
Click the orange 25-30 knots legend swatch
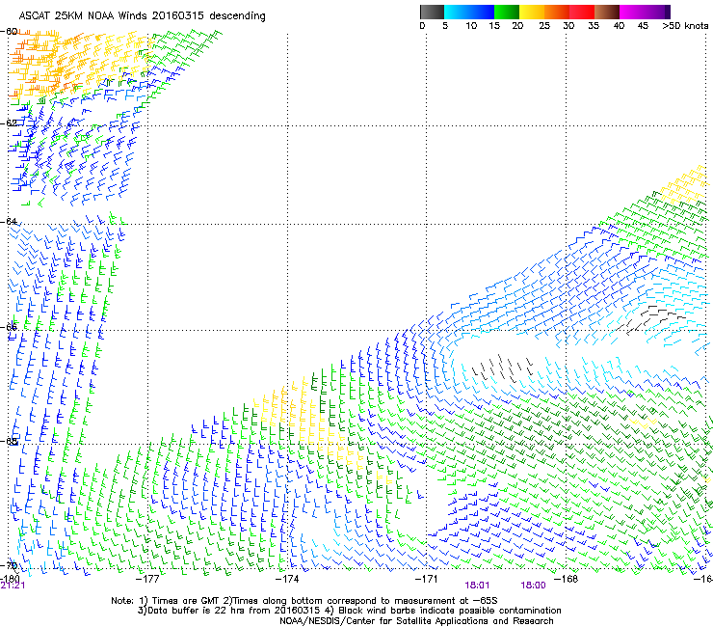coord(557,12)
